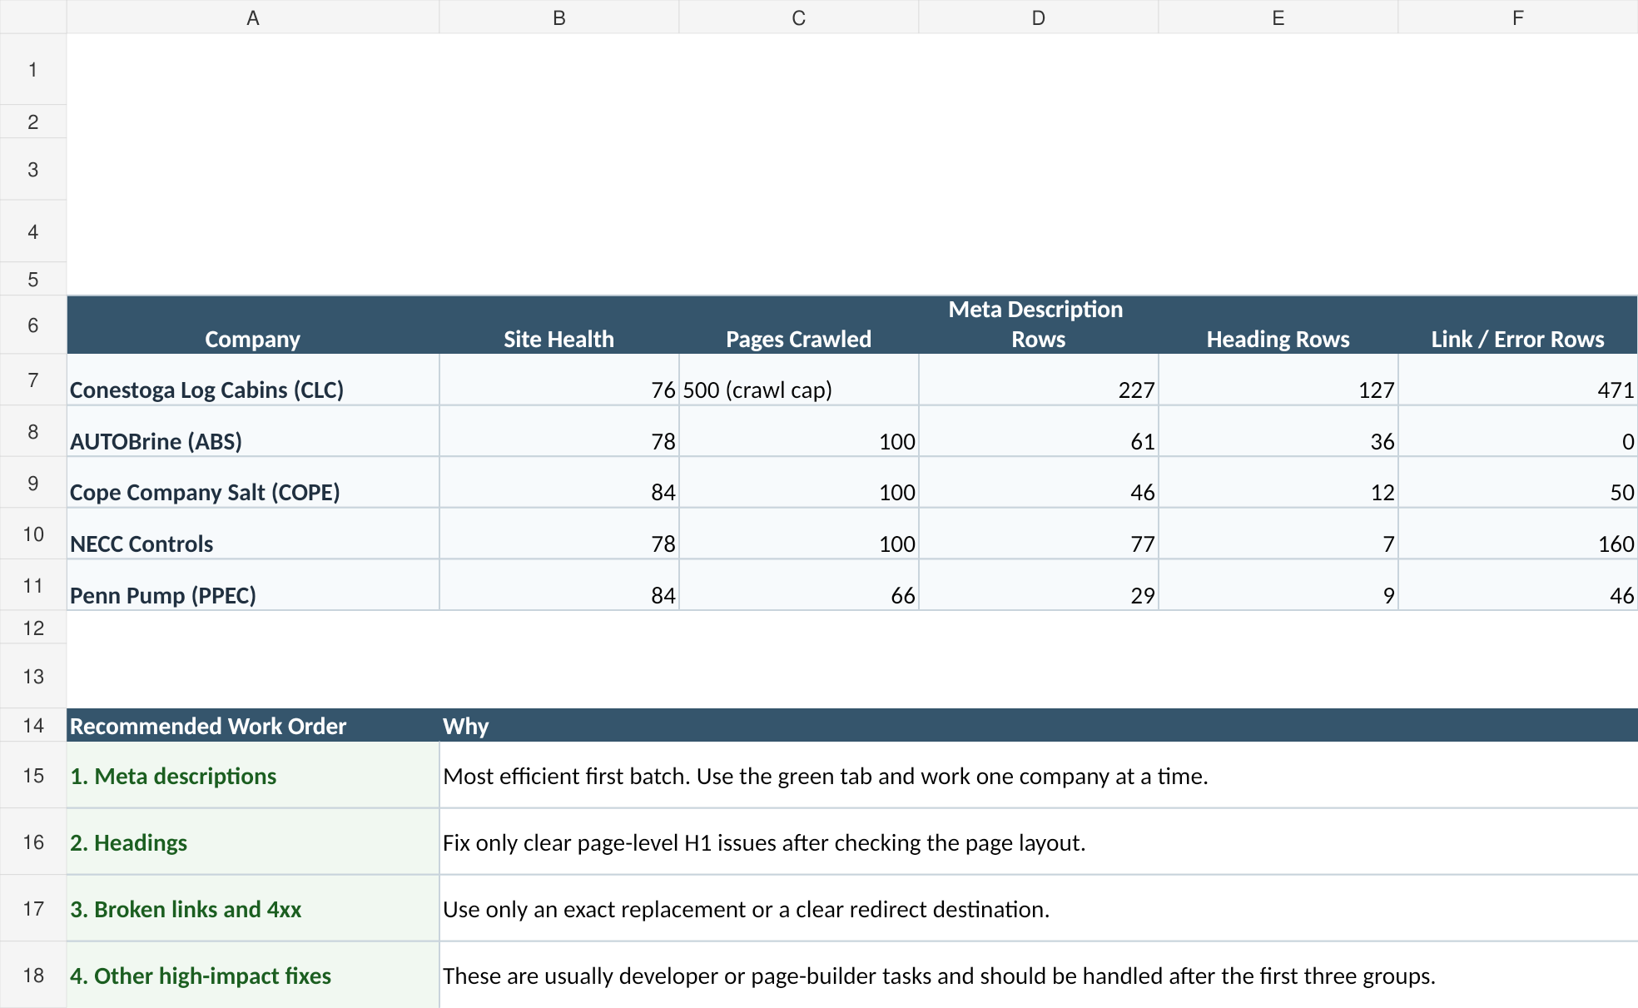Select column A header
1638x1008 pixels.
click(x=253, y=17)
